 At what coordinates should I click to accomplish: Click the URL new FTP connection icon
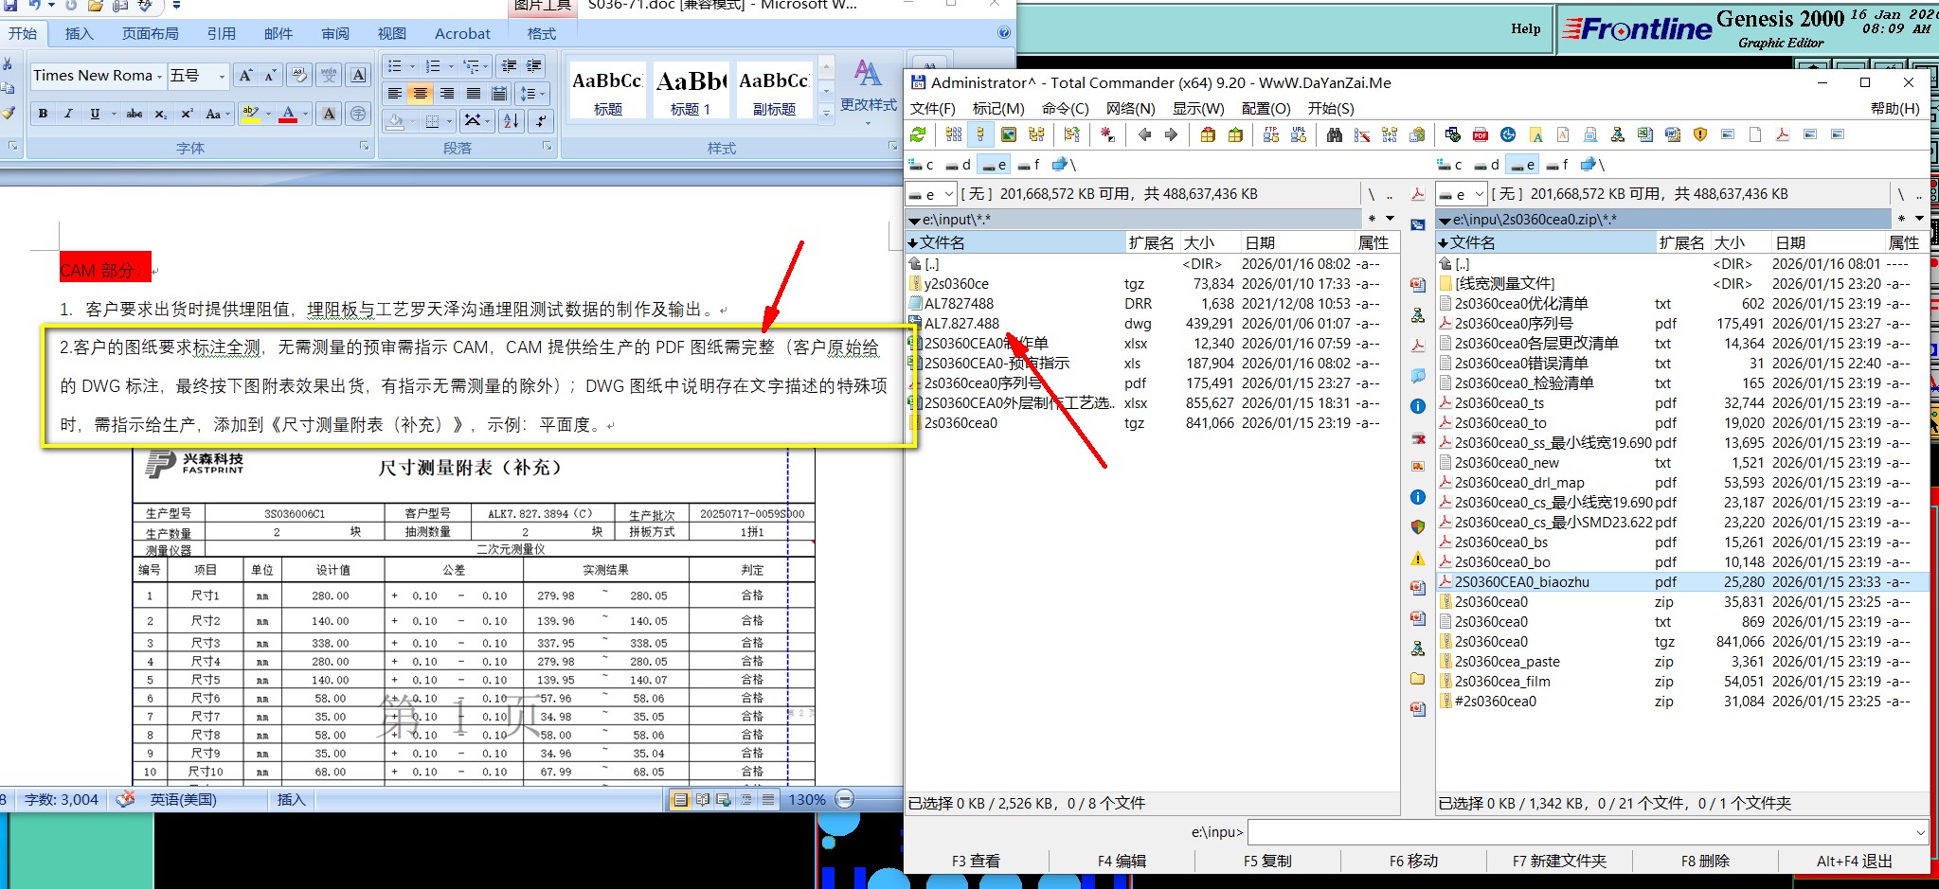point(1299,134)
